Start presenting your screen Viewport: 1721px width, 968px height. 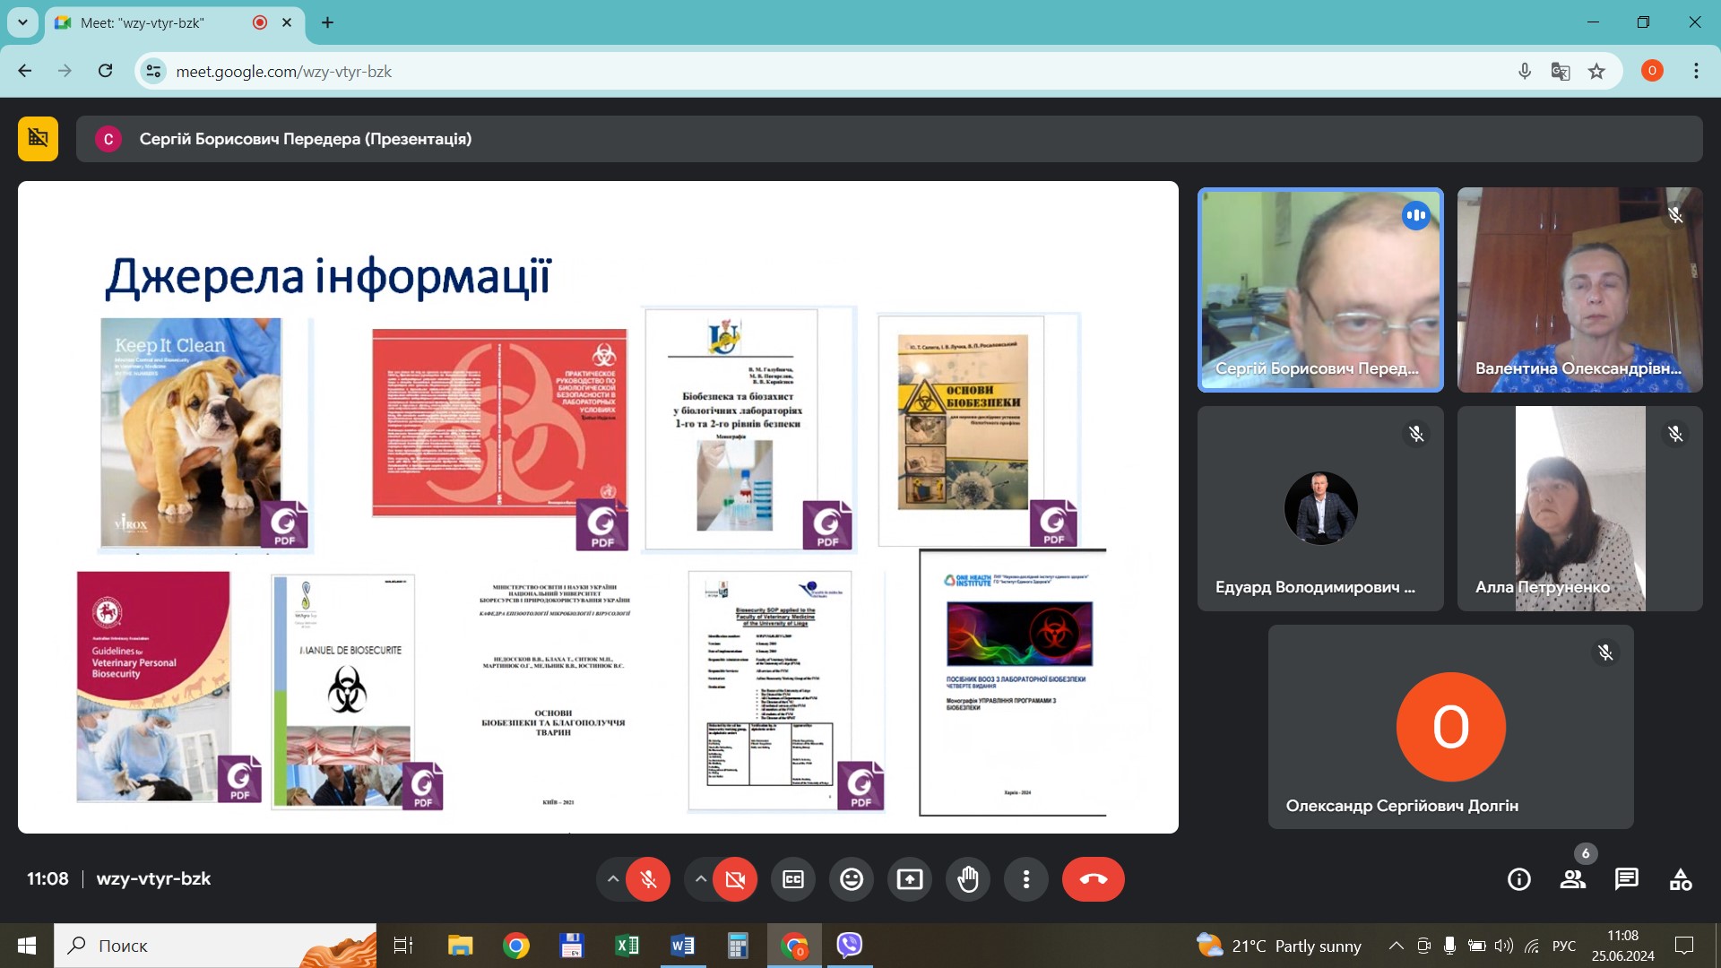pos(910,879)
